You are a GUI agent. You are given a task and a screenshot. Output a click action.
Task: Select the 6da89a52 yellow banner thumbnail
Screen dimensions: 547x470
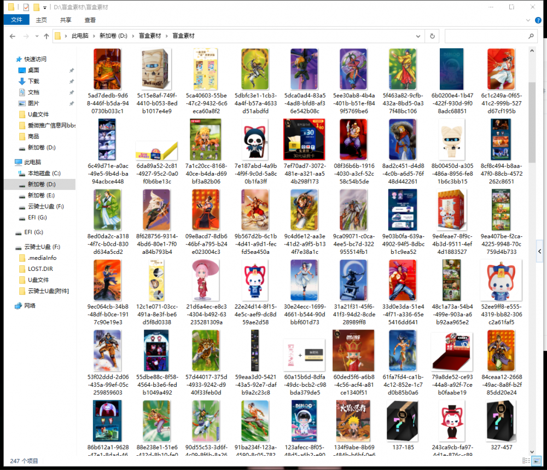click(x=156, y=150)
